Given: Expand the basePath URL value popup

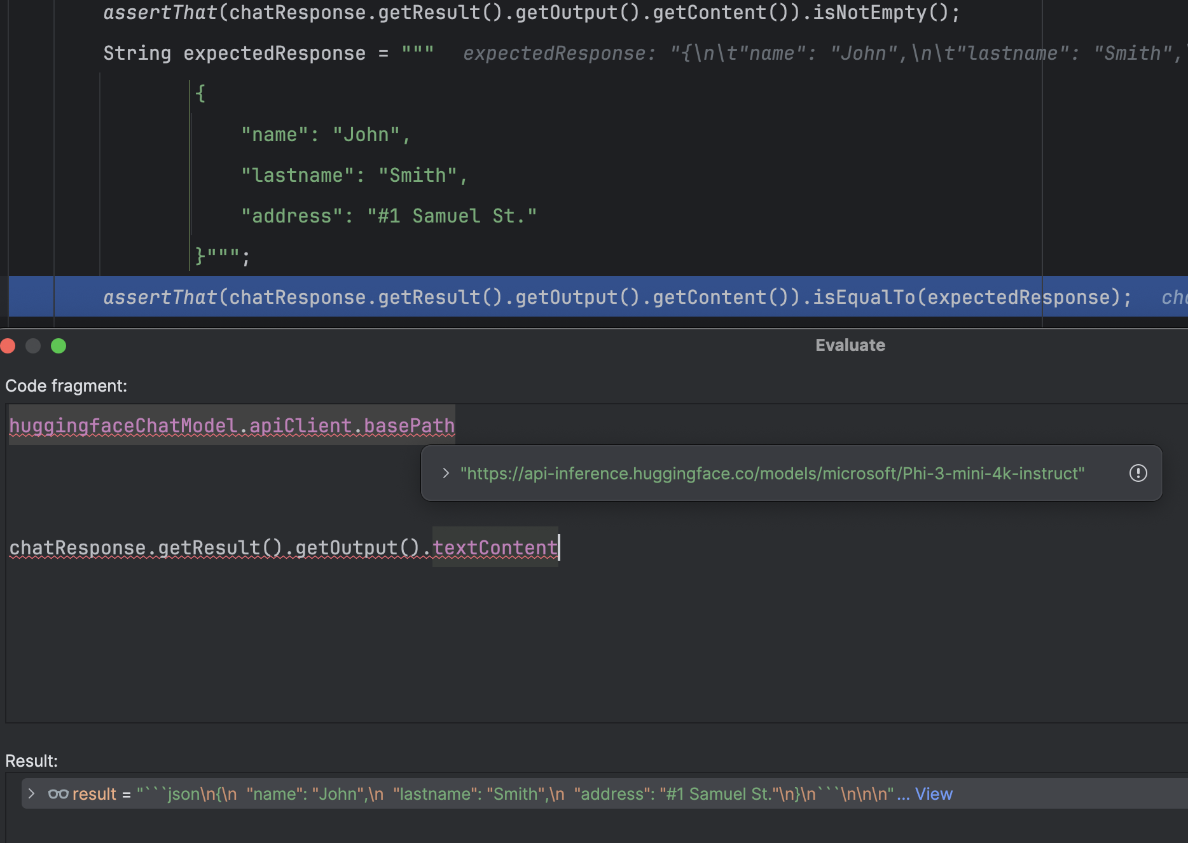Looking at the screenshot, I should pyautogui.click(x=446, y=473).
